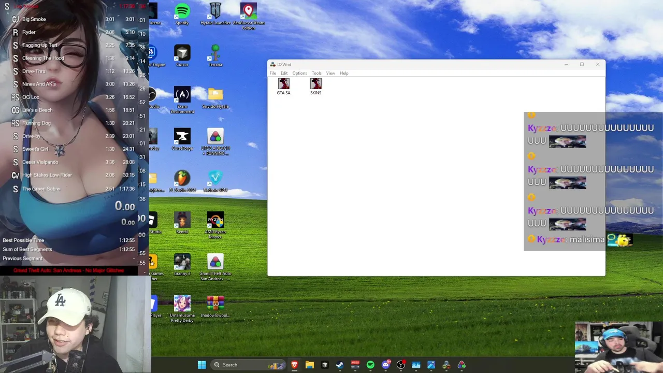This screenshot has height=373, width=663.
Task: Open the GTA SA entry in DXWnd
Action: [283, 87]
